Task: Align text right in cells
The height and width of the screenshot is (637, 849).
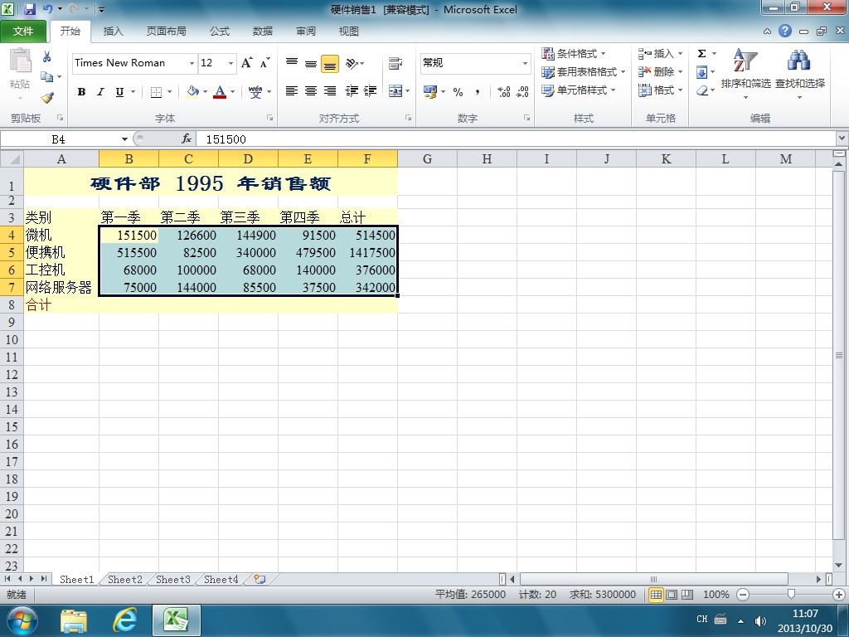Action: [x=330, y=91]
